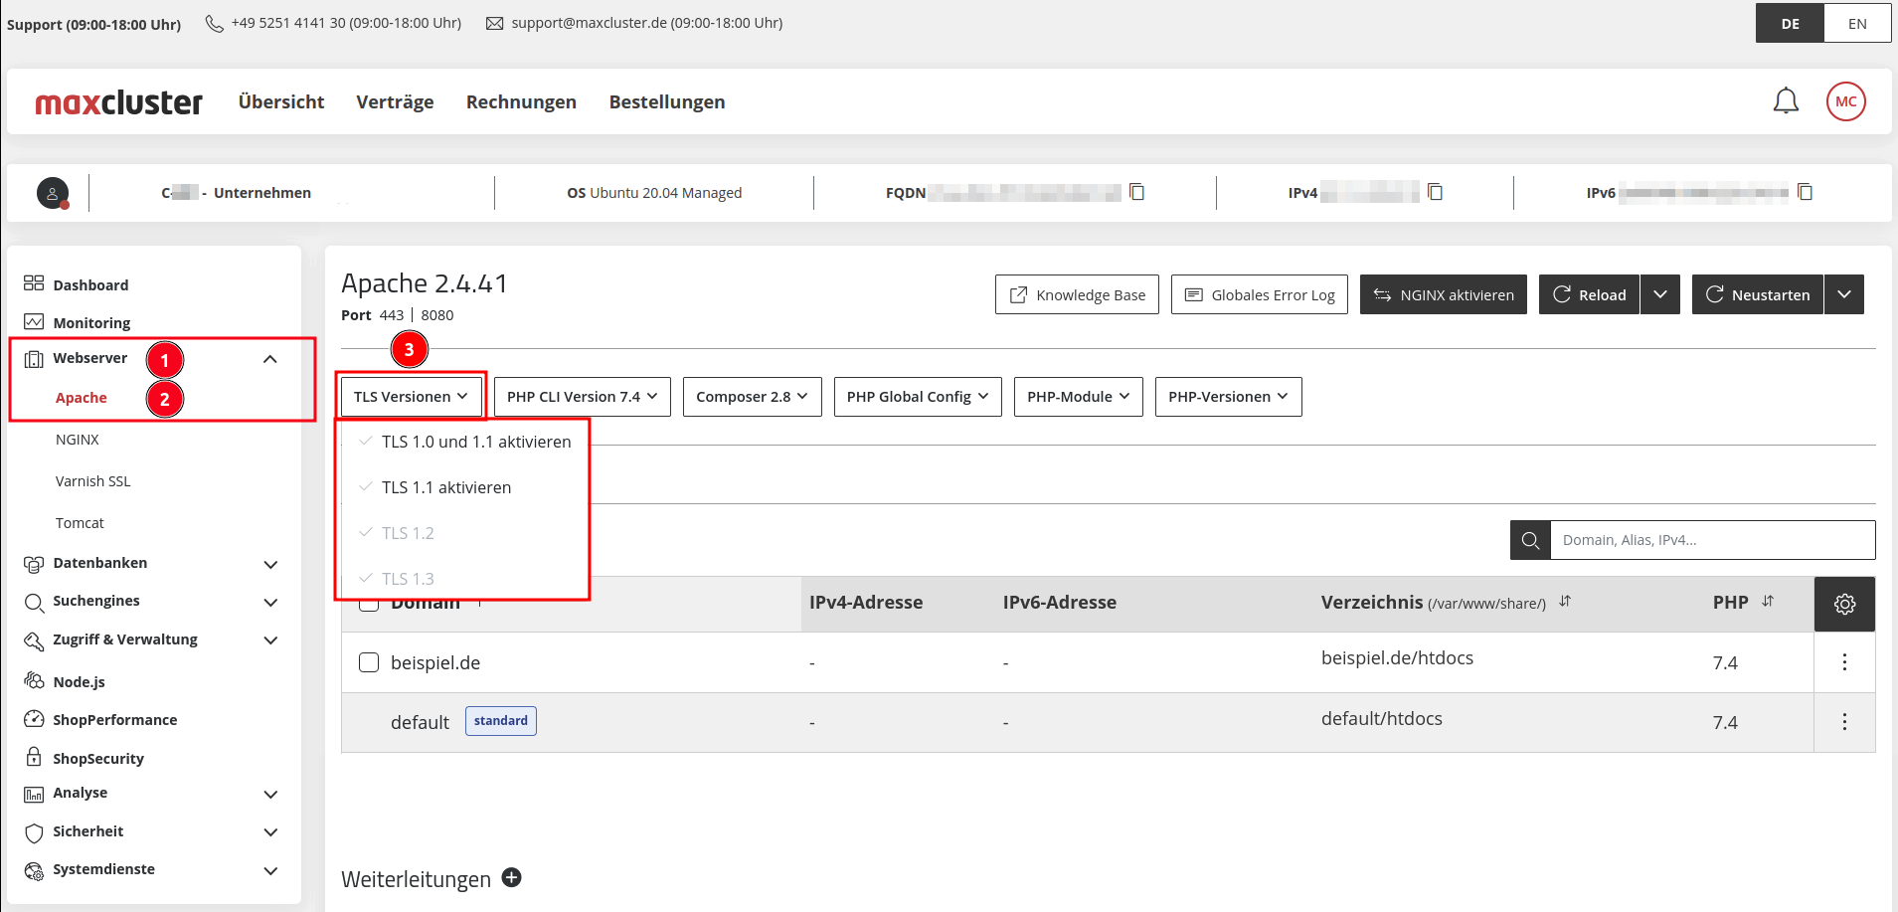Click the beispiel.de domain name
The height and width of the screenshot is (912, 1898).
click(x=435, y=662)
